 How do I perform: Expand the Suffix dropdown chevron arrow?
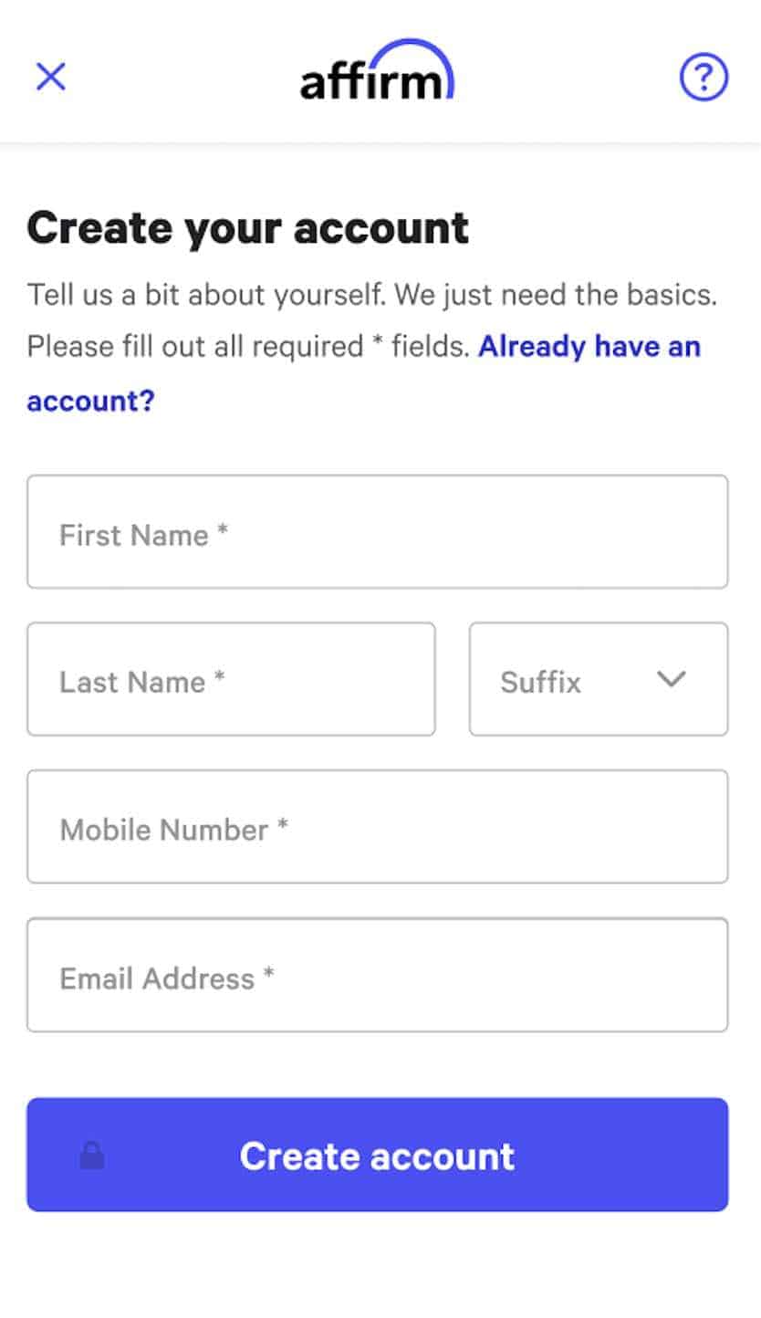click(x=671, y=679)
